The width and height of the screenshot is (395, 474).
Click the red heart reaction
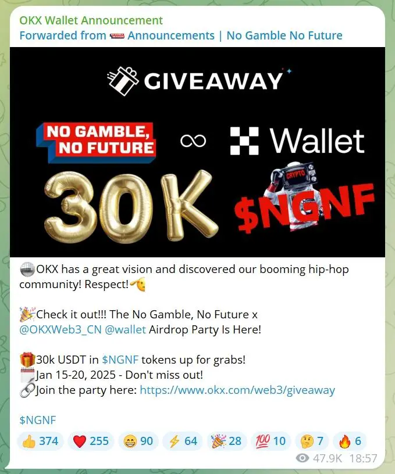[x=91, y=441]
